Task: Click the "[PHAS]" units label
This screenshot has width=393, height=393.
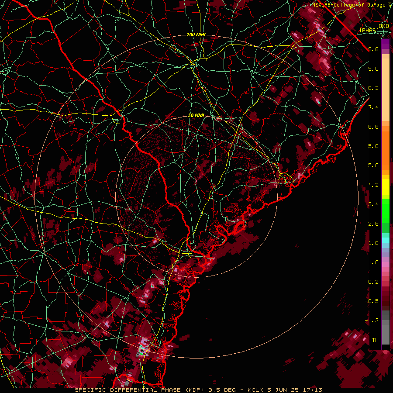Action: (x=369, y=30)
